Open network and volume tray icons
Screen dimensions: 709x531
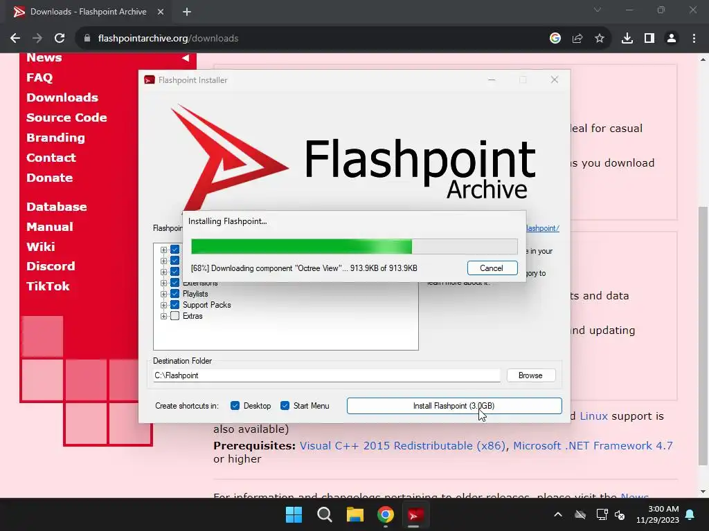click(x=611, y=514)
